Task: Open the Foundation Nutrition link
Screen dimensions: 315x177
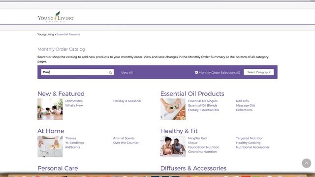Action: click(x=203, y=147)
